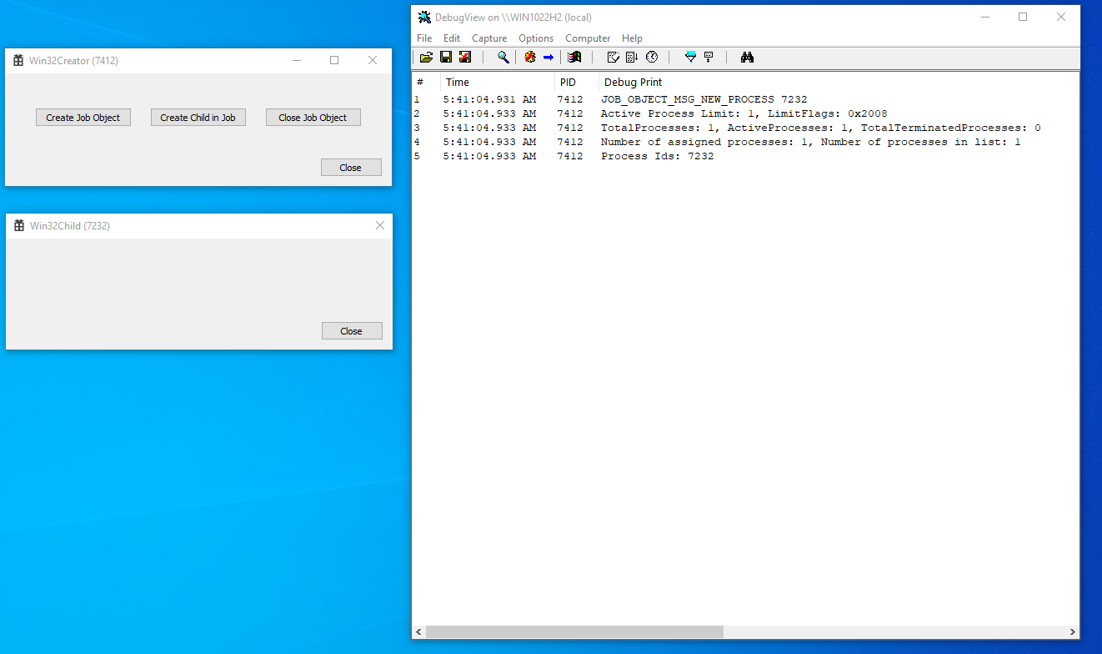
Task: Maximize the Win32Creator window
Action: [334, 60]
